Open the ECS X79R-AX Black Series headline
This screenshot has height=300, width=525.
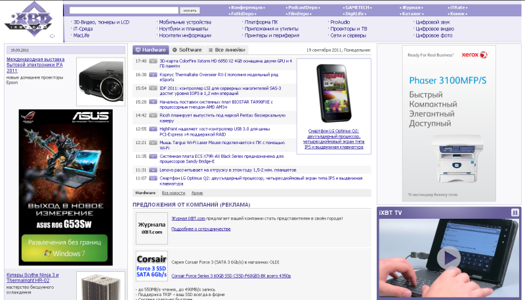click(222, 159)
